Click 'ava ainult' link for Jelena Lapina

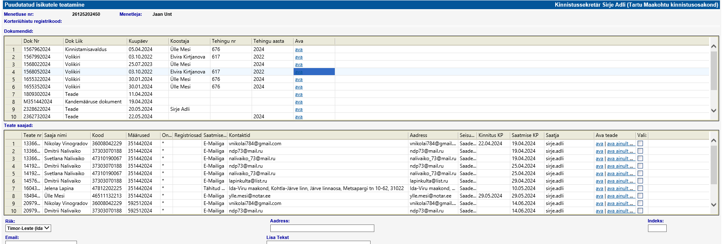(x=620, y=188)
